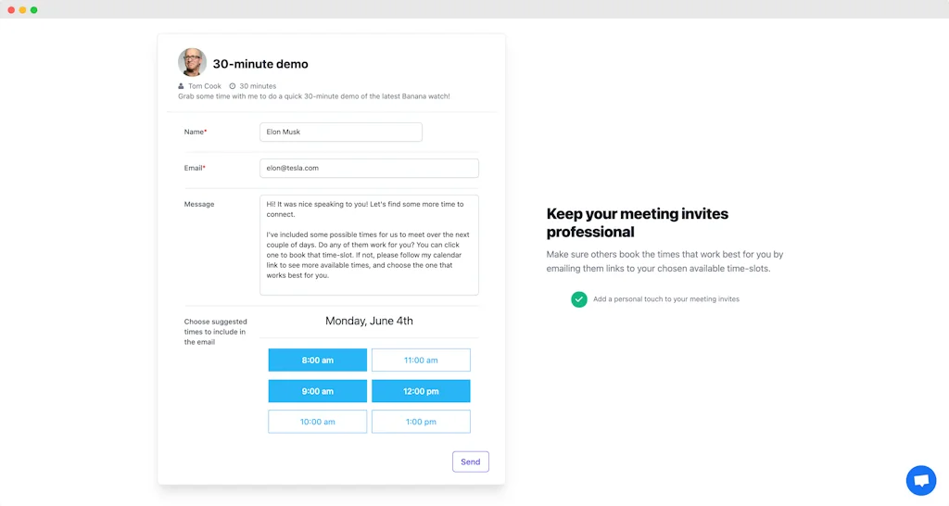Click the 30-minute demo title
The width and height of the screenshot is (949, 506).
coord(260,64)
